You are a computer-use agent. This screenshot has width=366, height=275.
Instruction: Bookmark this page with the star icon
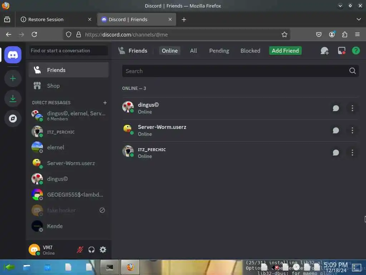[x=284, y=35]
